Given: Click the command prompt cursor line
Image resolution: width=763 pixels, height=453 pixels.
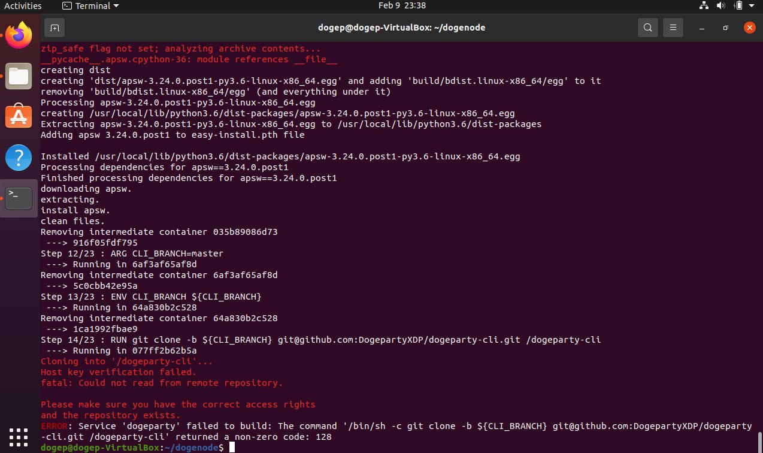Looking at the screenshot, I should 231,448.
